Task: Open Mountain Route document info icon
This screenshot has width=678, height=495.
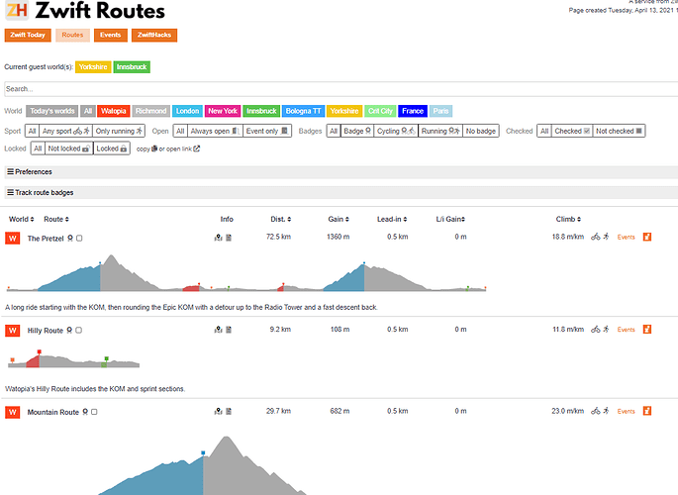Action: pyautogui.click(x=229, y=411)
